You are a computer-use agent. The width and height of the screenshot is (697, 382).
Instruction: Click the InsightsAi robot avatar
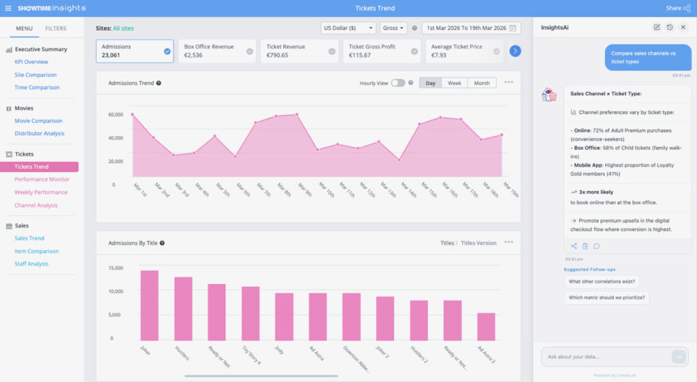(549, 94)
